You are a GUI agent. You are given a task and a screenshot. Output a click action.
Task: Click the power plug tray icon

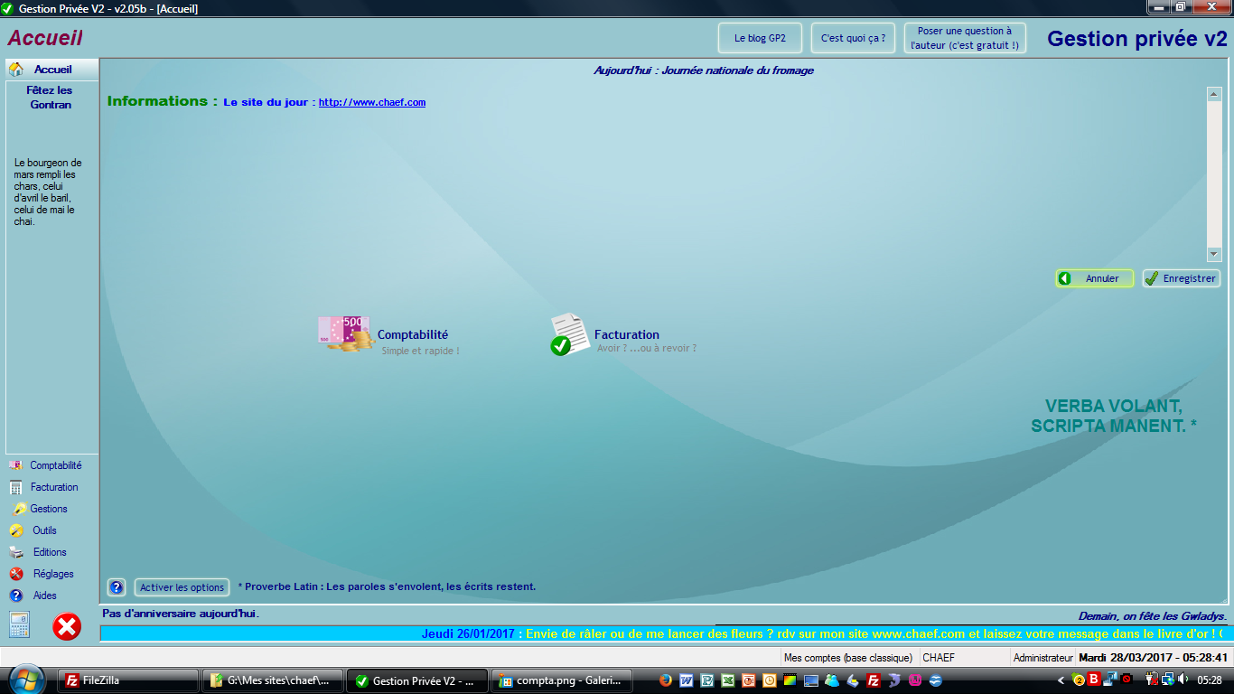tap(1151, 680)
